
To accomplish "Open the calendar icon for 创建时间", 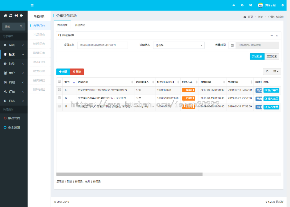I will 232,45.
